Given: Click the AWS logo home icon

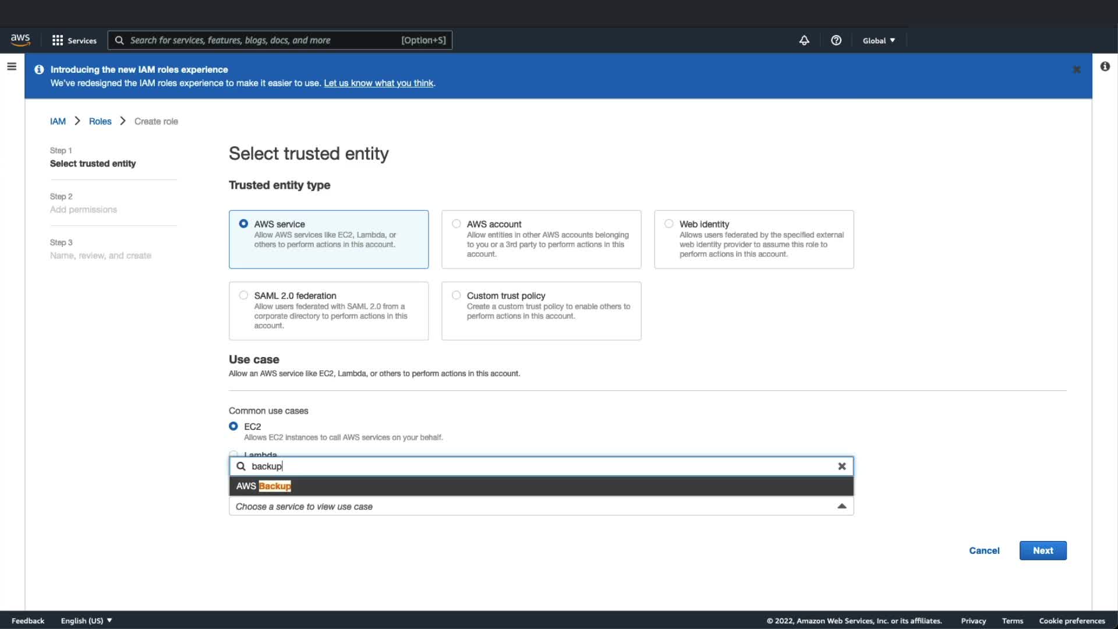Looking at the screenshot, I should (x=20, y=40).
